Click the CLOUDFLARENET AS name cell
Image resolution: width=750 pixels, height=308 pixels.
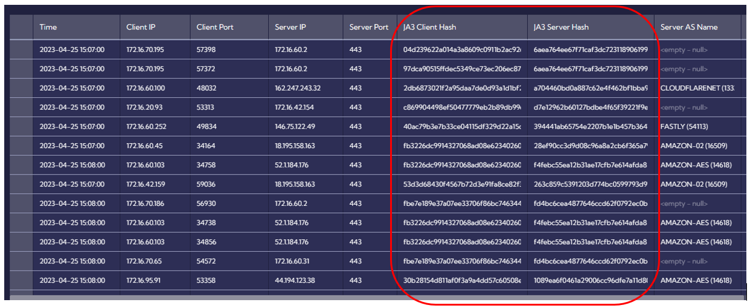[x=697, y=88]
